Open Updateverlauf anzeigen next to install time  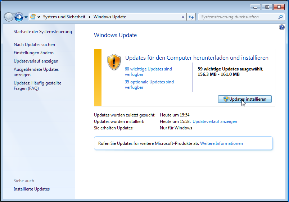point(215,121)
